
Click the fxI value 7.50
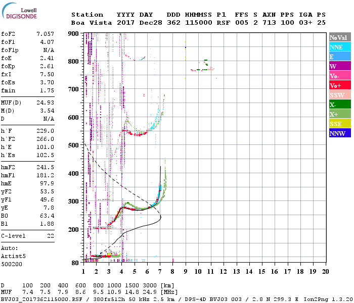tap(47, 74)
